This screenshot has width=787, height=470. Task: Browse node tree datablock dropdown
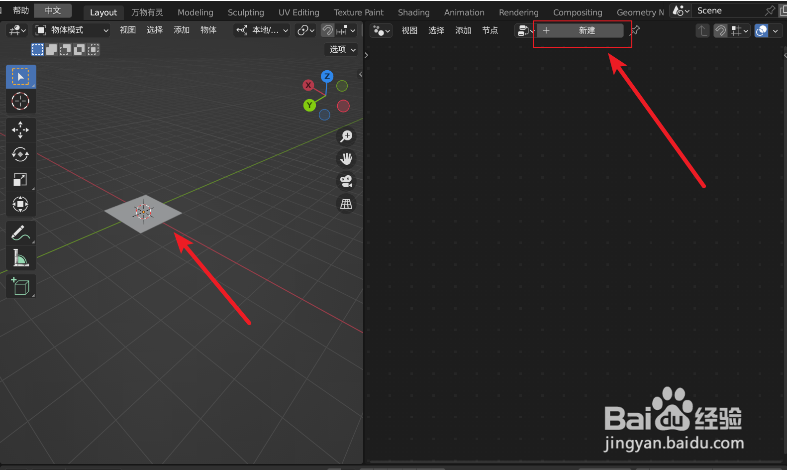[x=525, y=30]
